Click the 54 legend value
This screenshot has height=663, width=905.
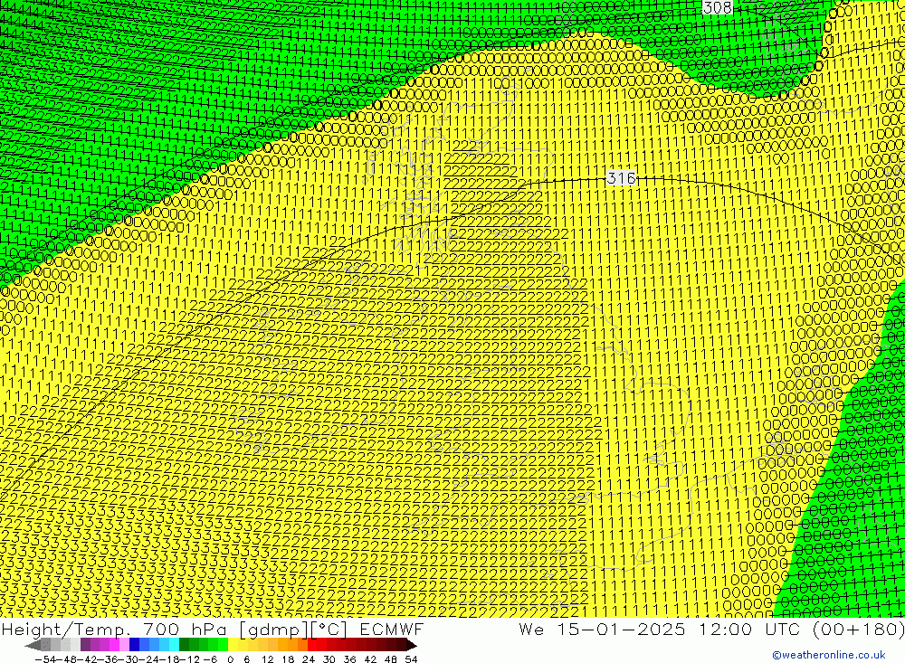411,659
